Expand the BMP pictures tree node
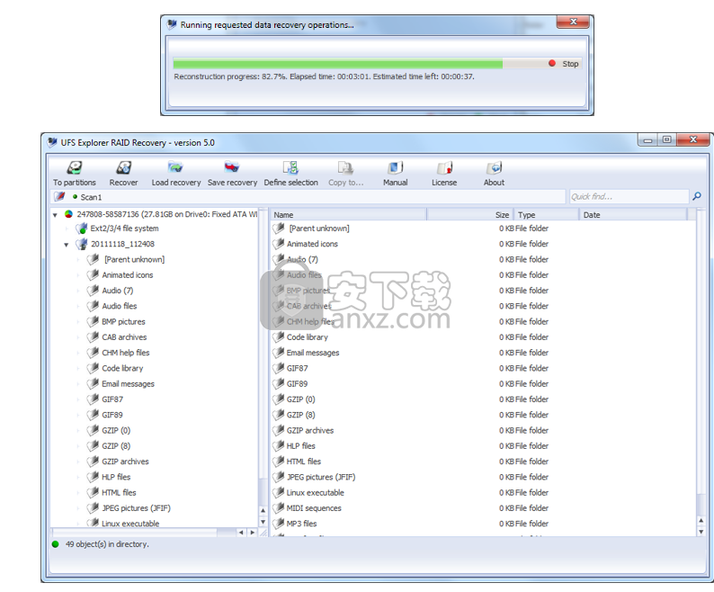Screen dimensions: 714x592 tap(78, 321)
